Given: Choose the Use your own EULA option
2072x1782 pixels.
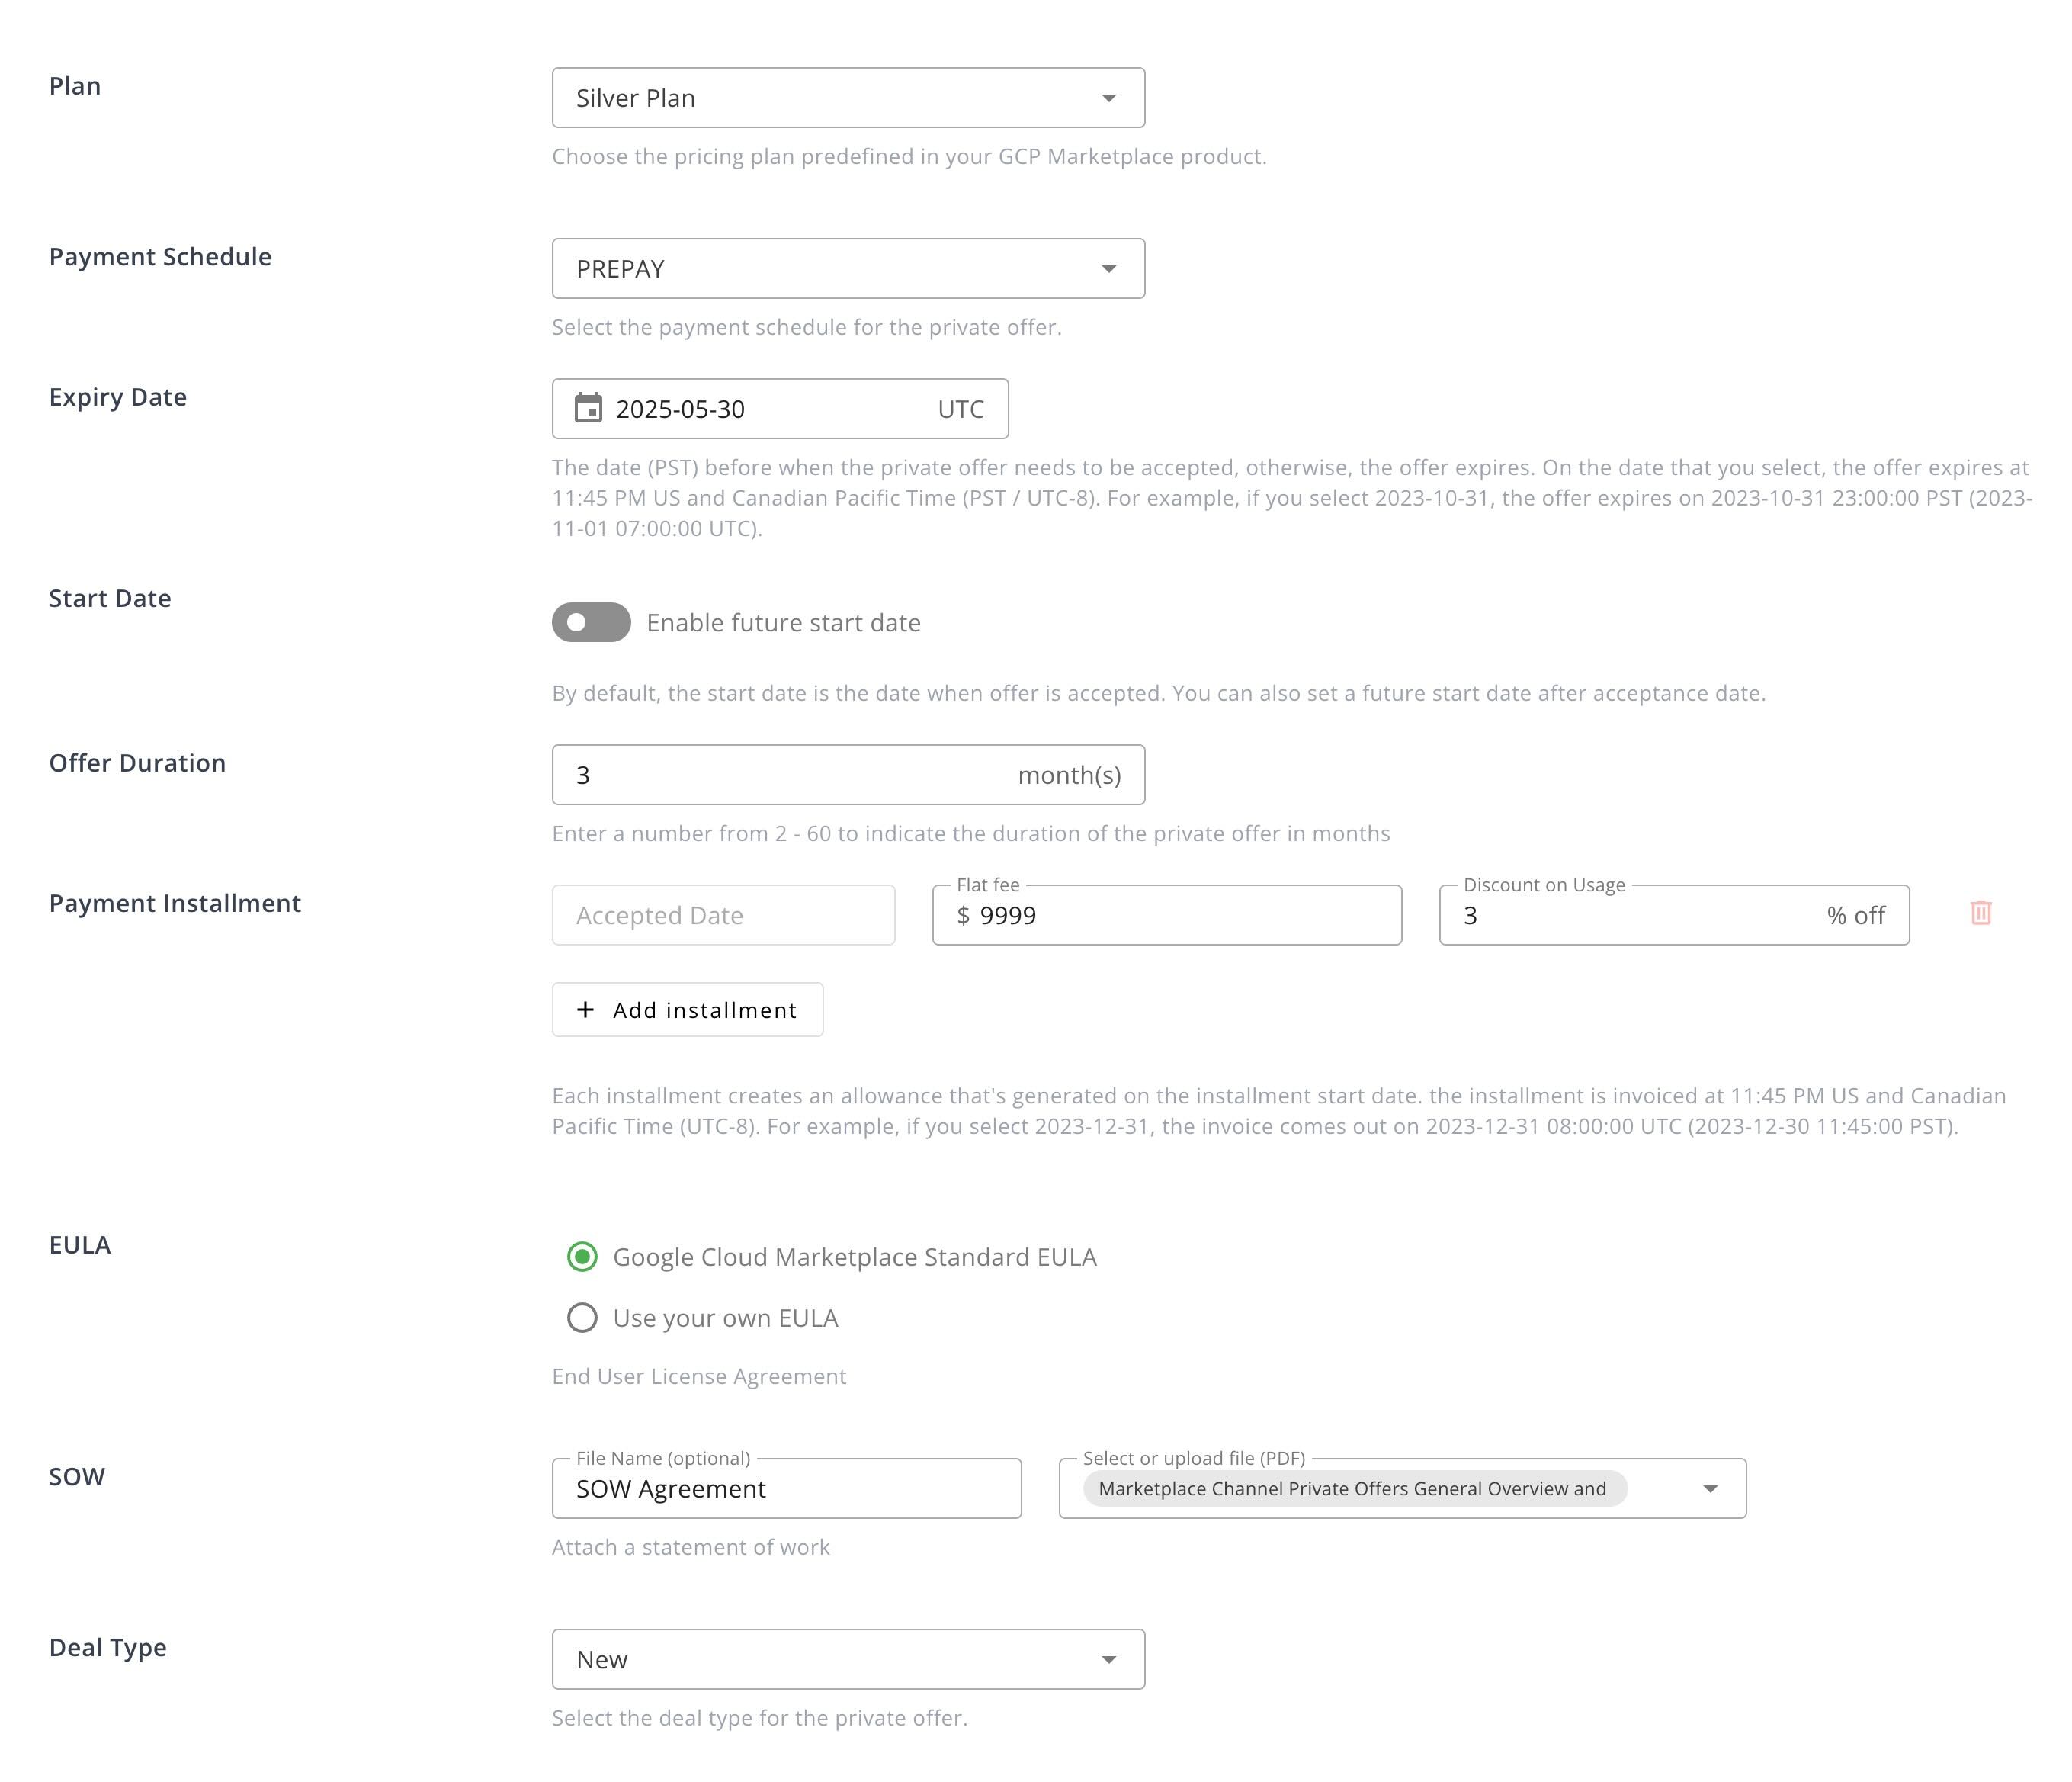Looking at the screenshot, I should 582,1318.
